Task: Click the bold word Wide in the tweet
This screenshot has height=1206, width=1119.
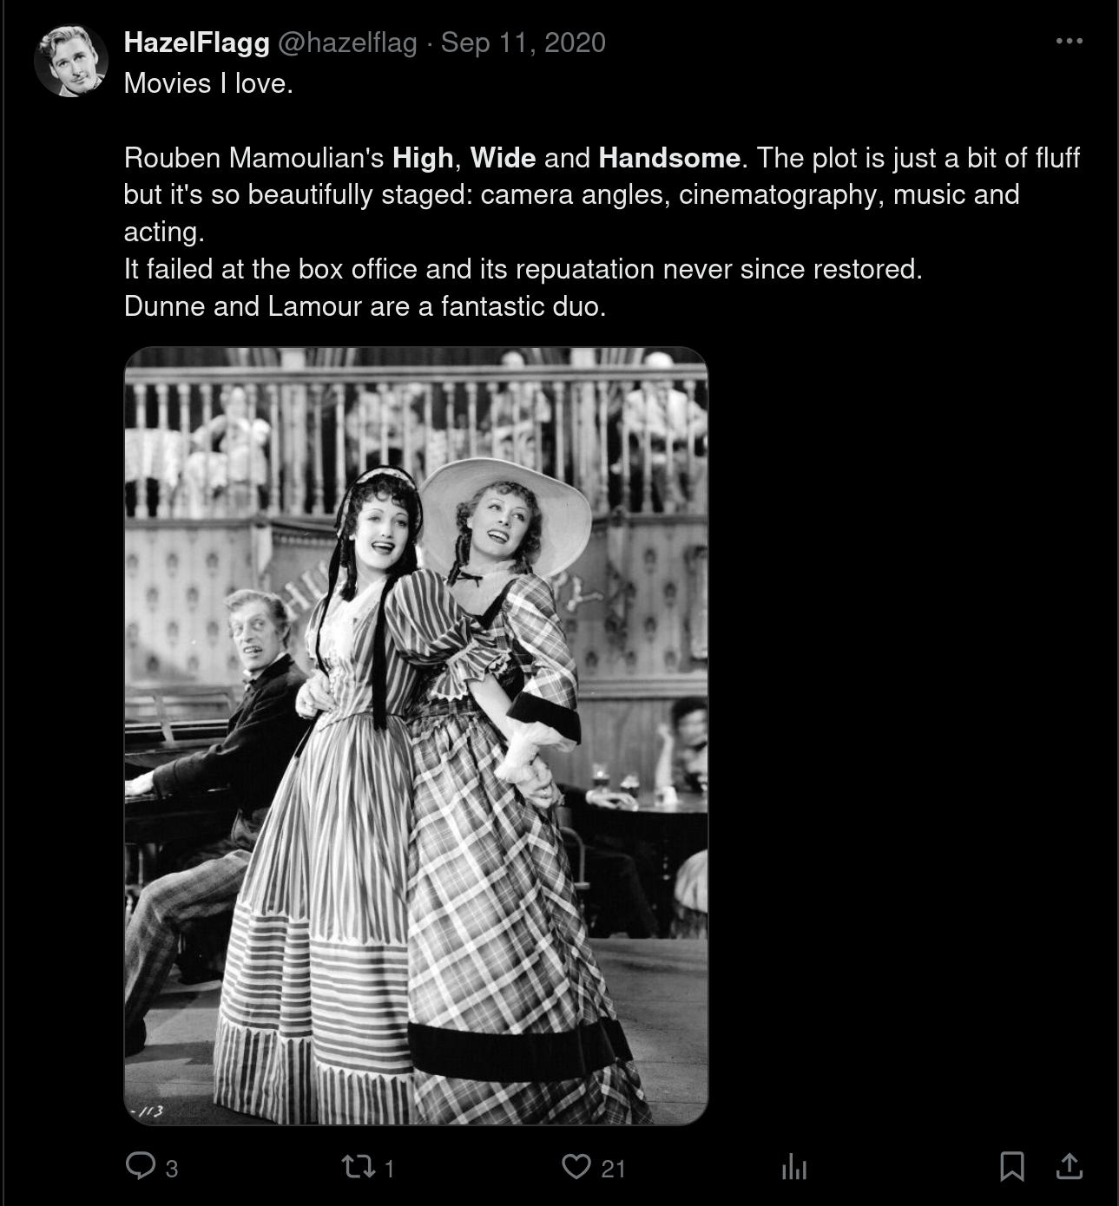Action: tap(503, 158)
